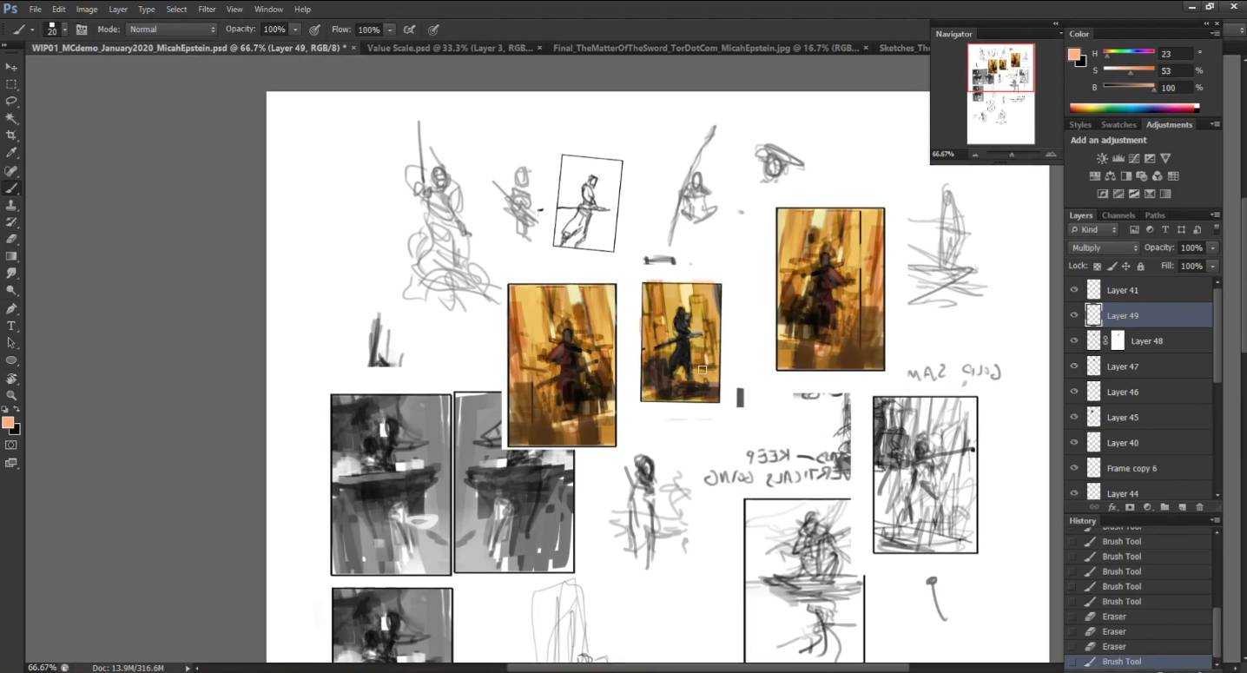Select the first Eraser history state
This screenshot has width=1247, height=673.
click(1114, 617)
